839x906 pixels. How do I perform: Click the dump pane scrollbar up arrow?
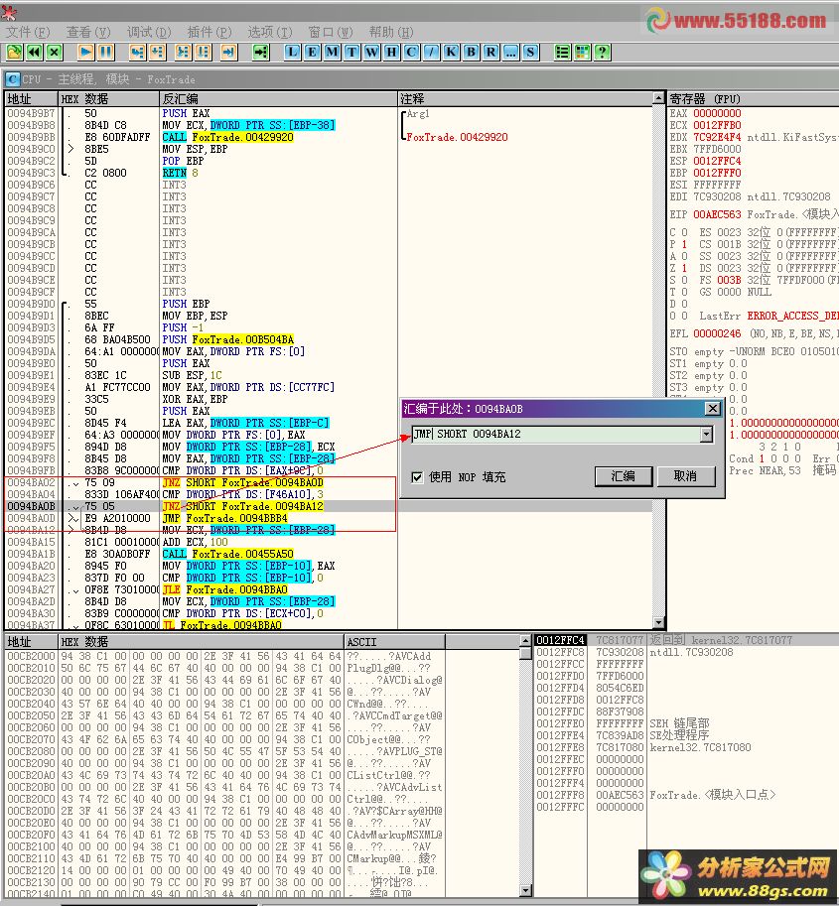point(525,641)
